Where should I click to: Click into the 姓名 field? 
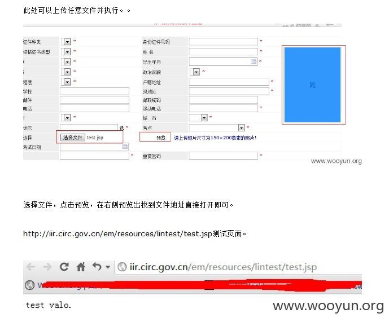coord(223,52)
